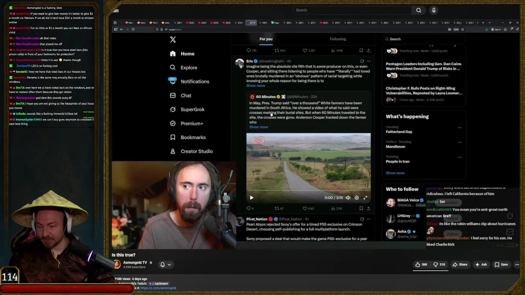Go to Home in X sidebar
This screenshot has height=295, width=525.
tap(182, 54)
